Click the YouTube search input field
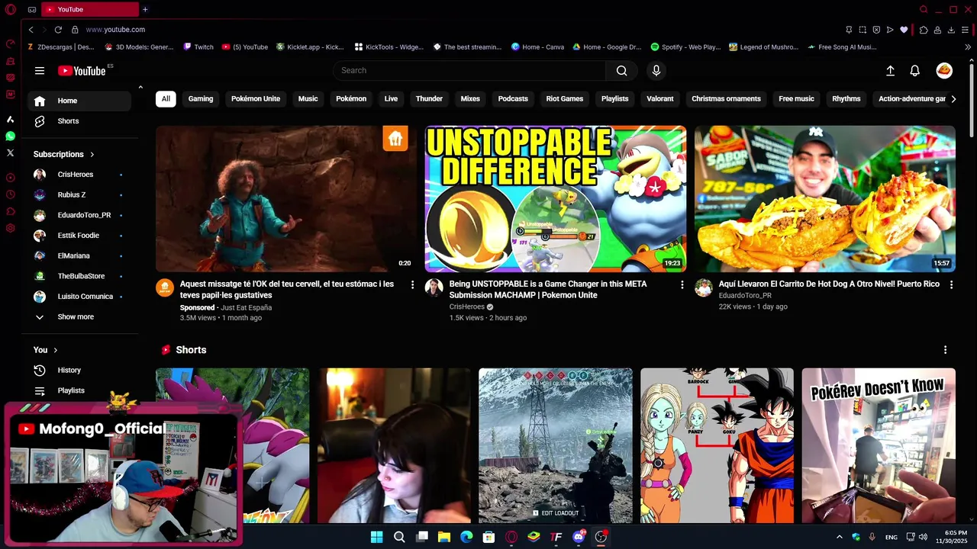977x549 pixels. [469, 71]
